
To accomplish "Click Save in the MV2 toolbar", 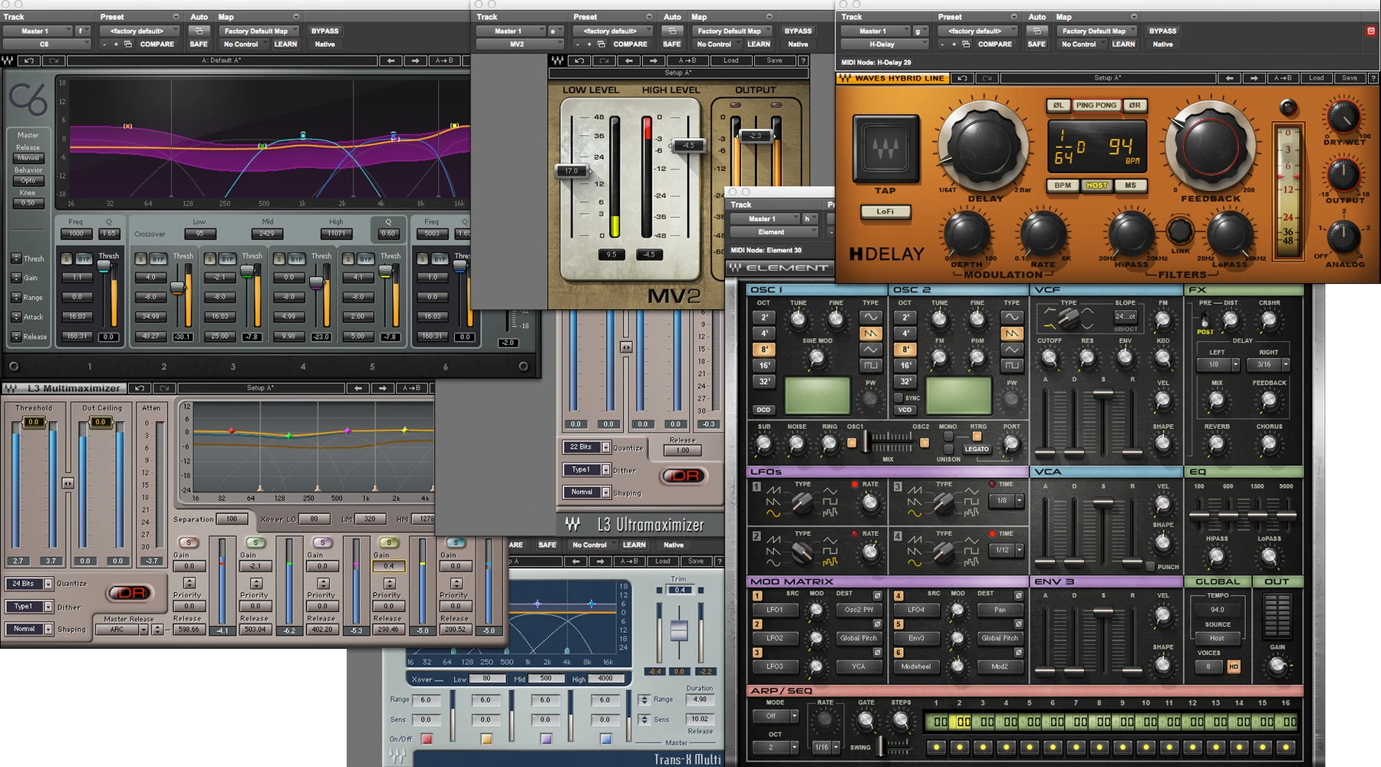I will point(774,61).
